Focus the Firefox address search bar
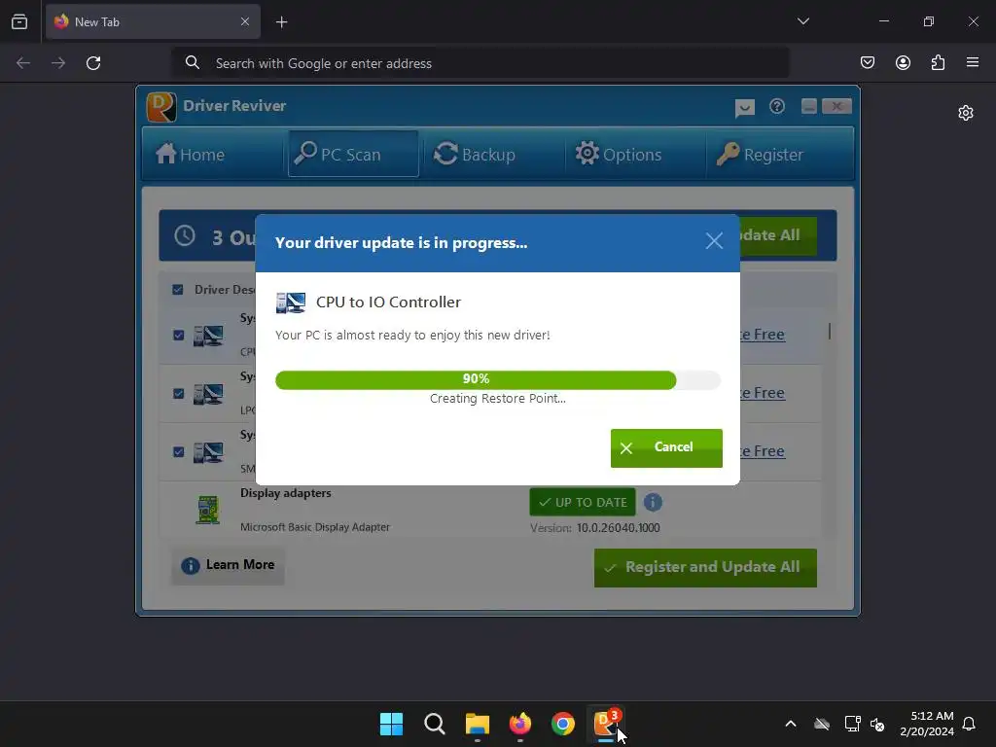Image resolution: width=996 pixels, height=747 pixels. coord(480,63)
